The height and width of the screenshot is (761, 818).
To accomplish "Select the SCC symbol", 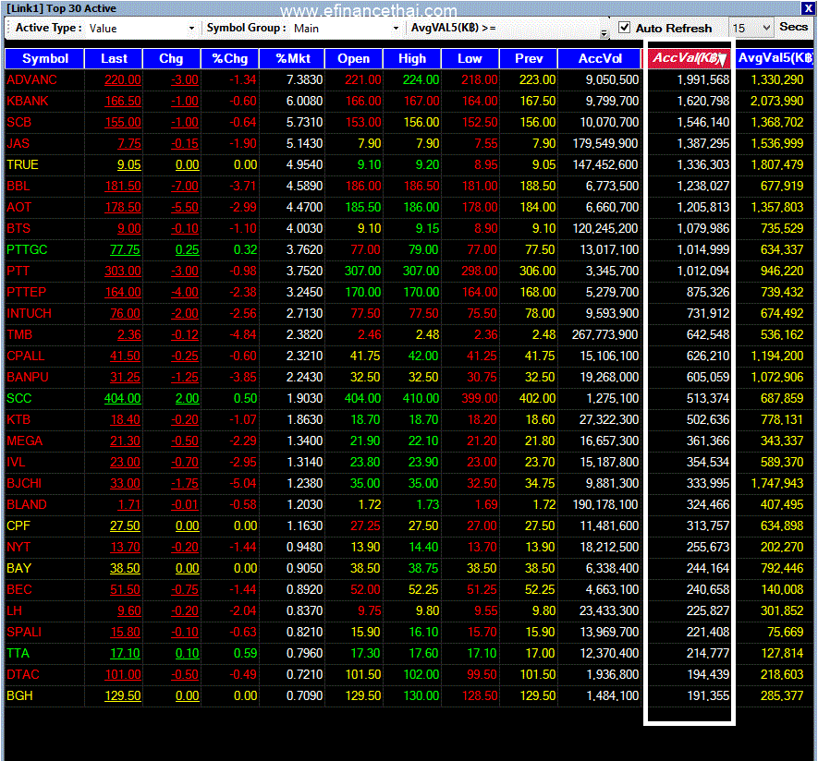I will (18, 398).
